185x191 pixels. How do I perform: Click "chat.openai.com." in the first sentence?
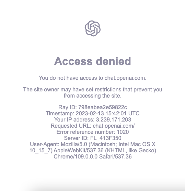[x=125, y=78]
